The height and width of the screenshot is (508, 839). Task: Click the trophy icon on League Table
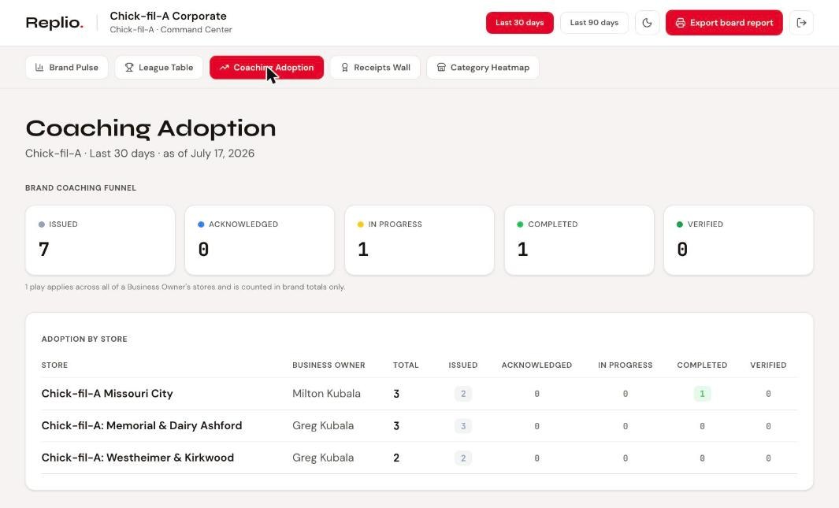click(x=129, y=68)
